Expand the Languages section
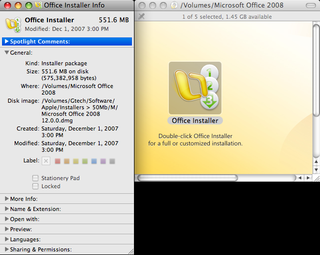320x255 pixels. [7, 239]
